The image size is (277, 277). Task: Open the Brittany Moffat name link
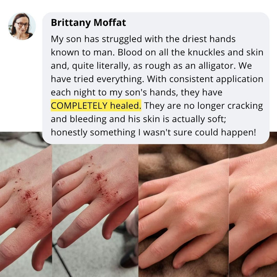pyautogui.click(x=88, y=23)
